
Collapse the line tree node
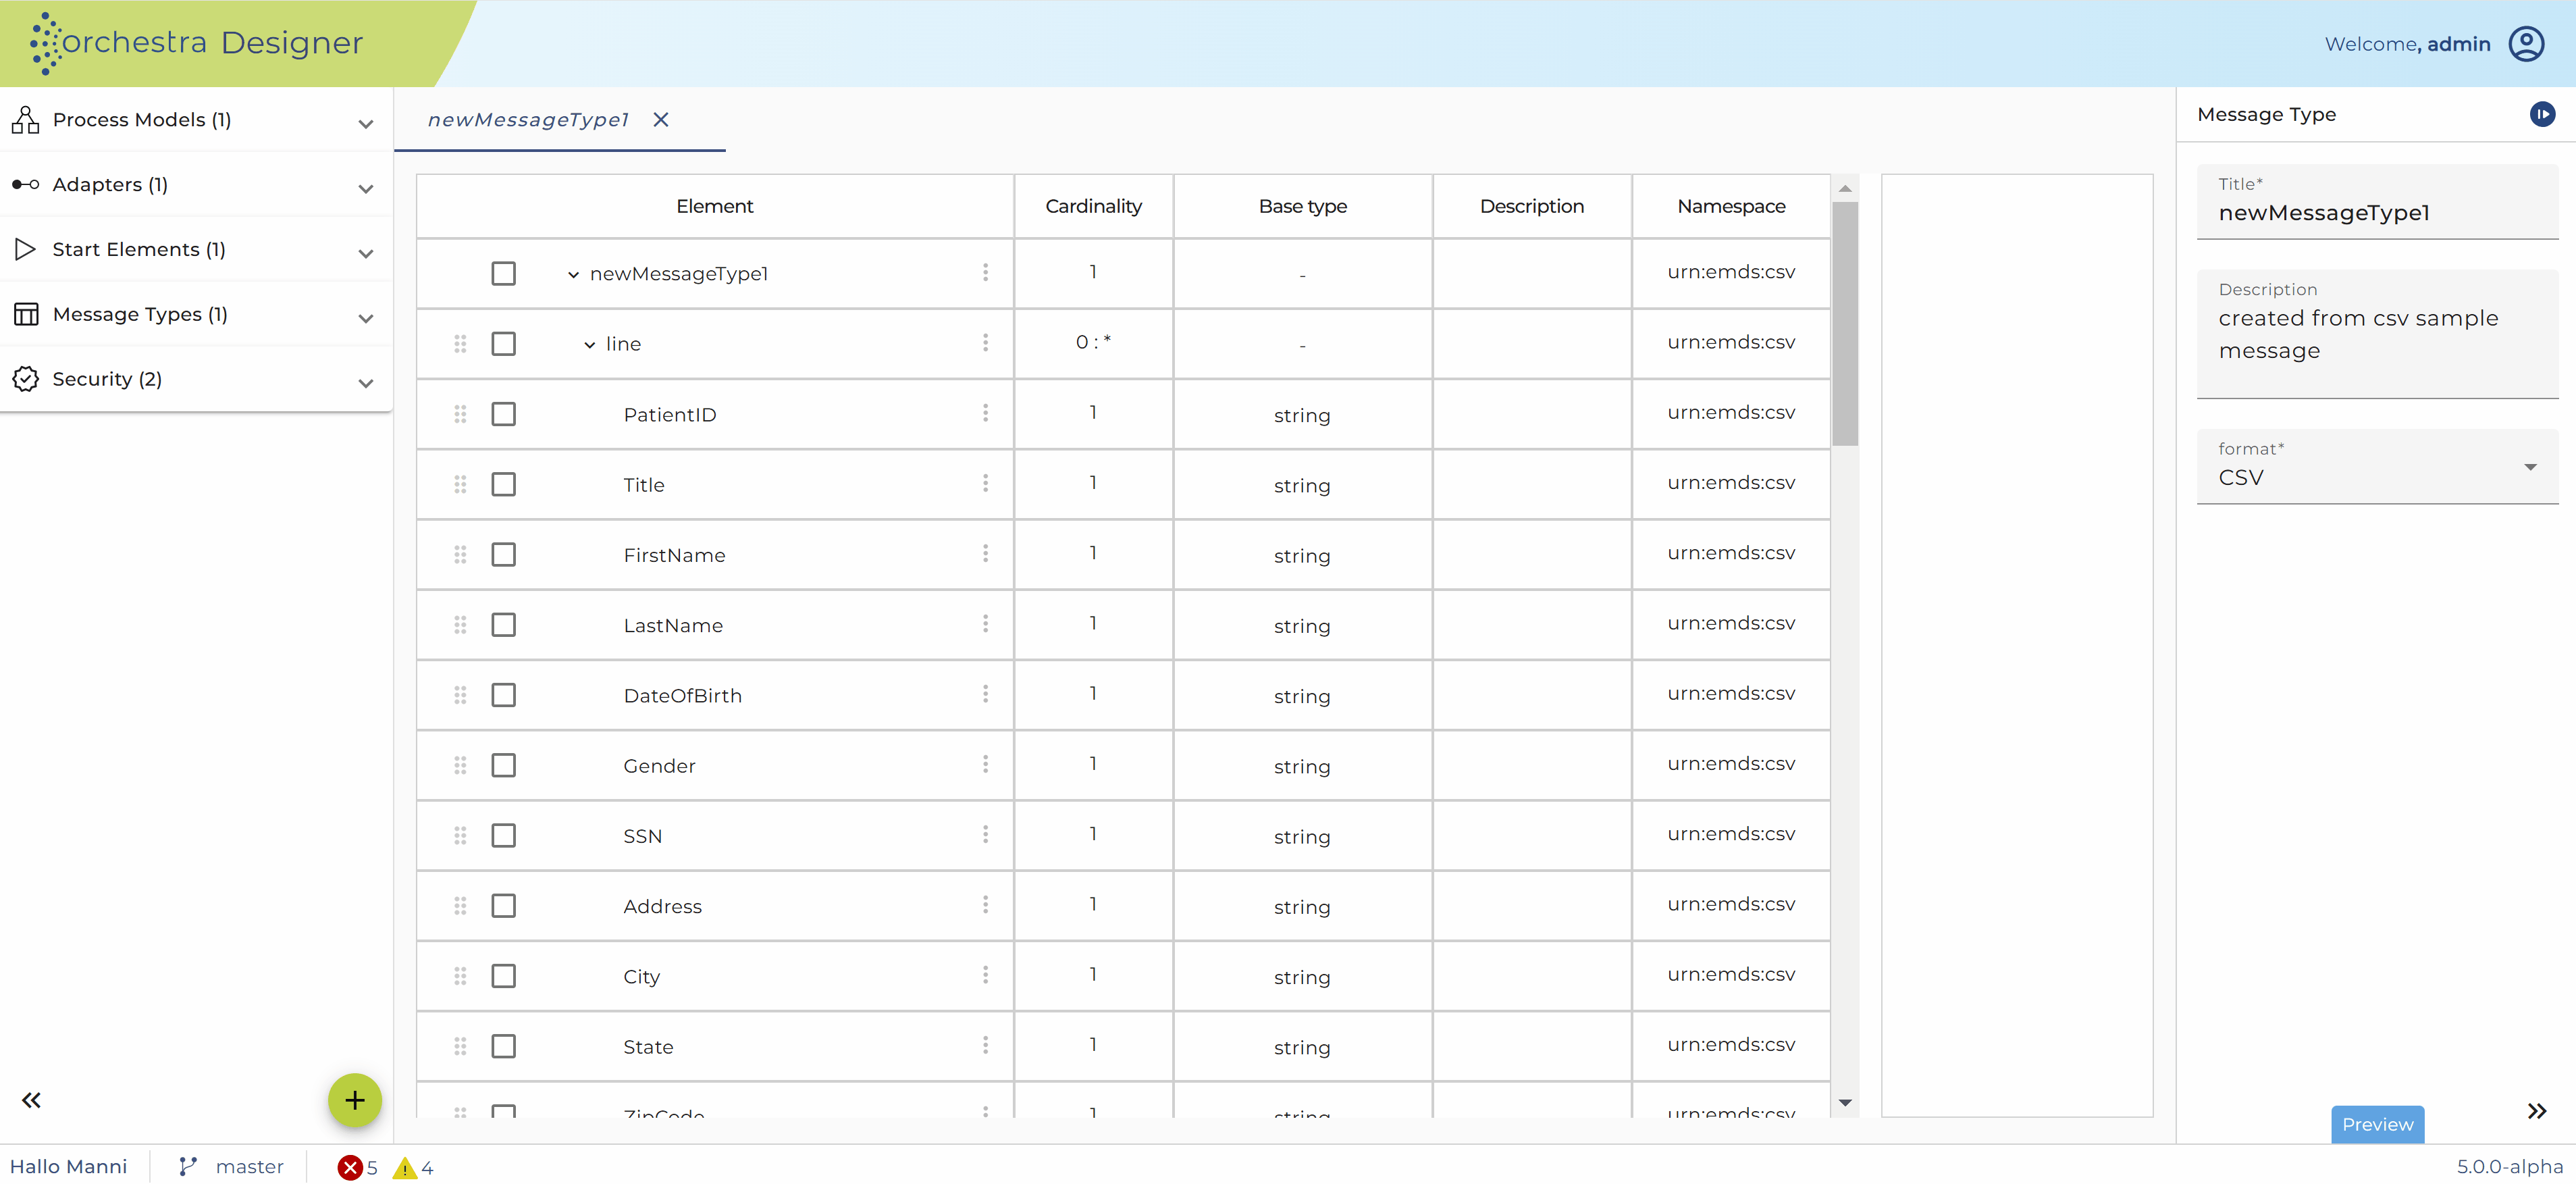click(590, 345)
